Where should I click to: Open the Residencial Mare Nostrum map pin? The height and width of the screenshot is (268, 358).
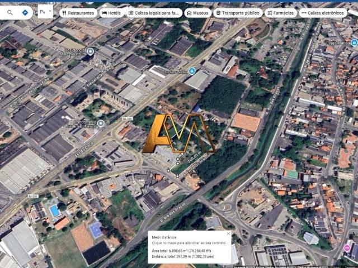pyautogui.click(x=91, y=51)
